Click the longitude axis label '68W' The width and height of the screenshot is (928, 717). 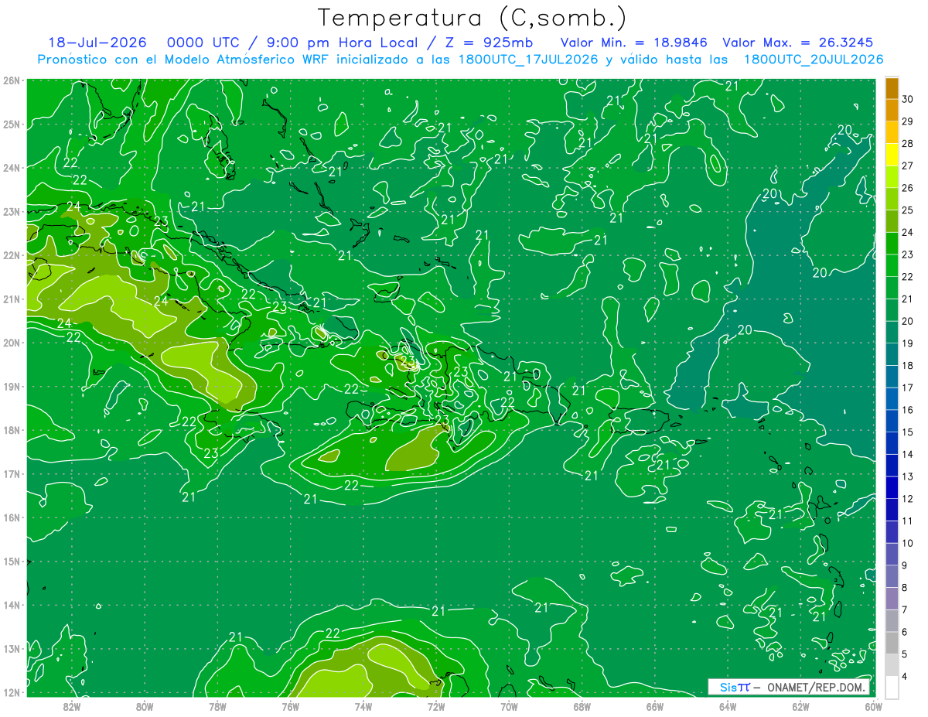tap(582, 706)
